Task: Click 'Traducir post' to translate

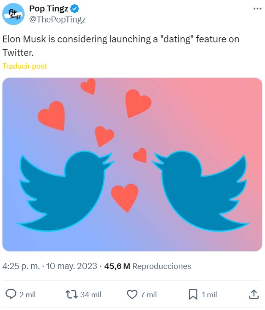Action: point(25,66)
